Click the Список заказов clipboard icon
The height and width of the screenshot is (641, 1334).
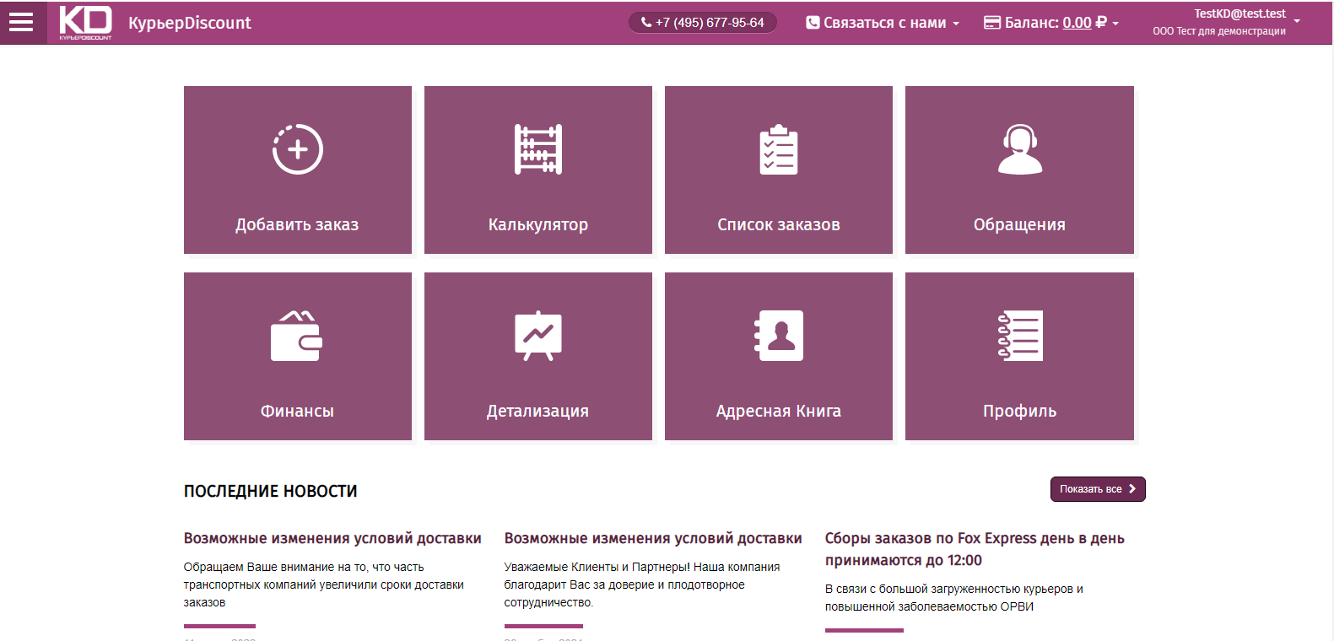(x=779, y=149)
